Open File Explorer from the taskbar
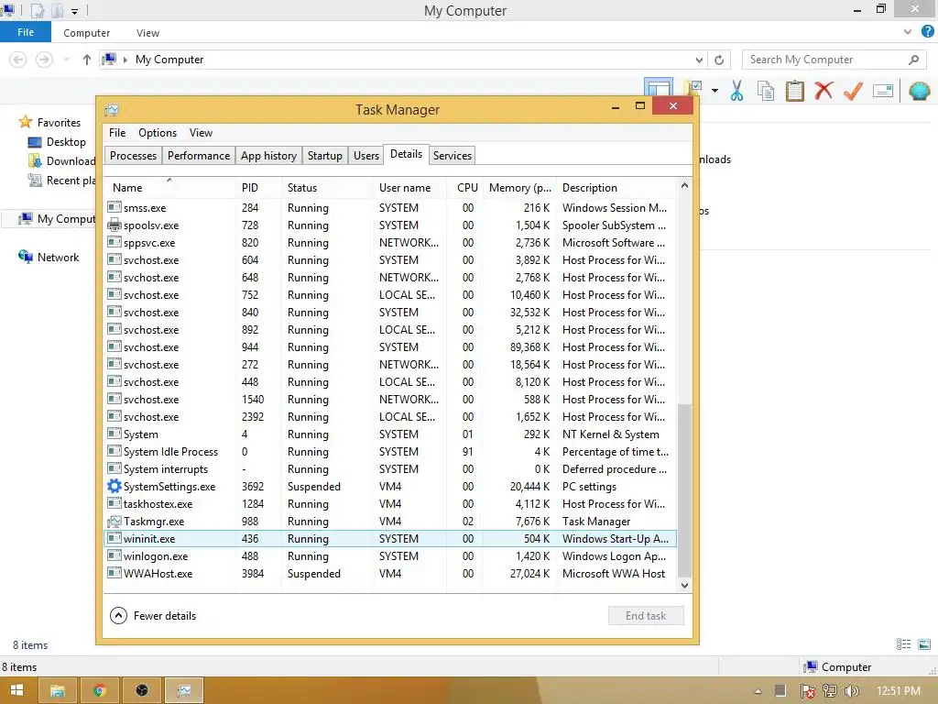 pyautogui.click(x=58, y=691)
